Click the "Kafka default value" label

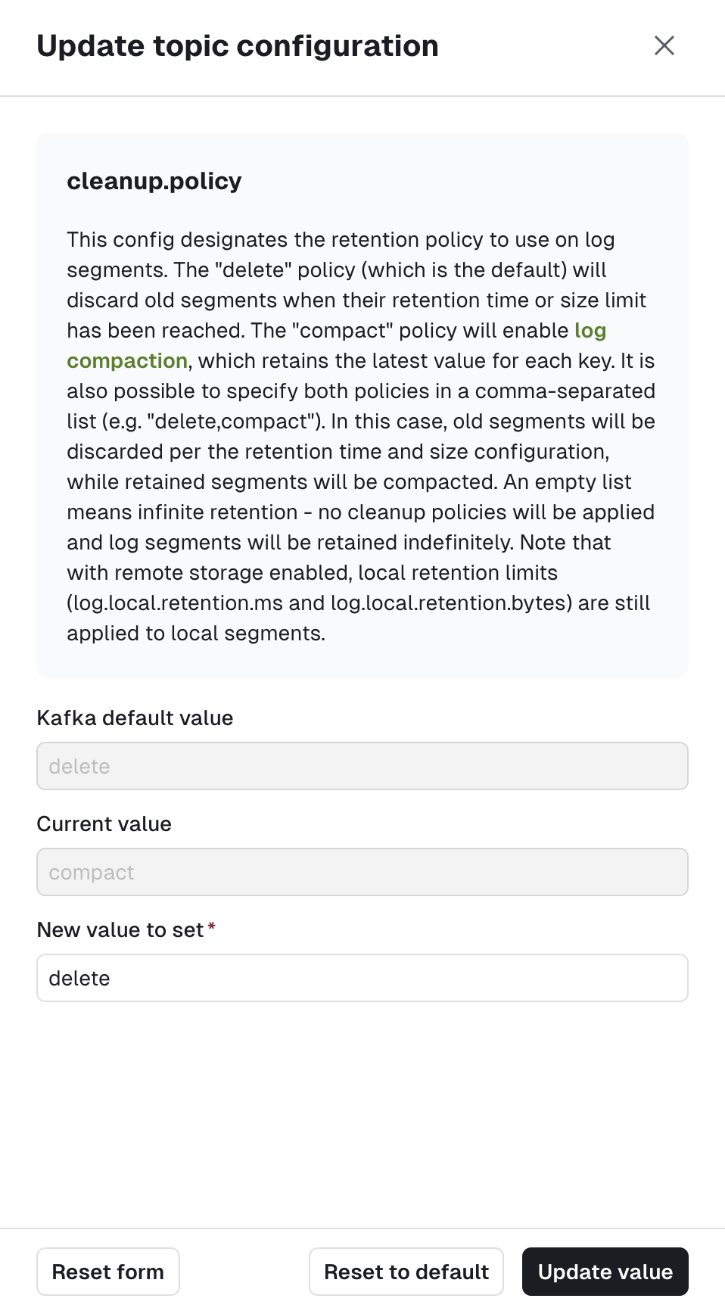tap(135, 718)
